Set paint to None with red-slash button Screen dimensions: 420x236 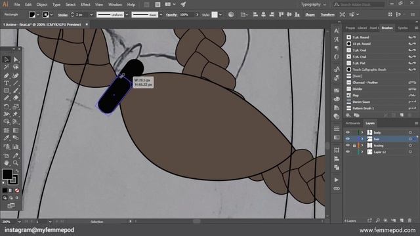click(17, 191)
